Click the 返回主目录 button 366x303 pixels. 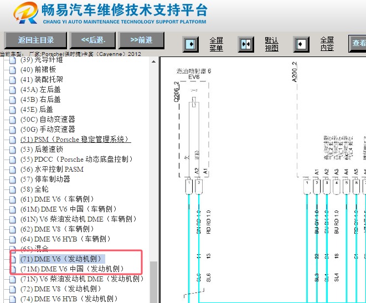pos(35,40)
